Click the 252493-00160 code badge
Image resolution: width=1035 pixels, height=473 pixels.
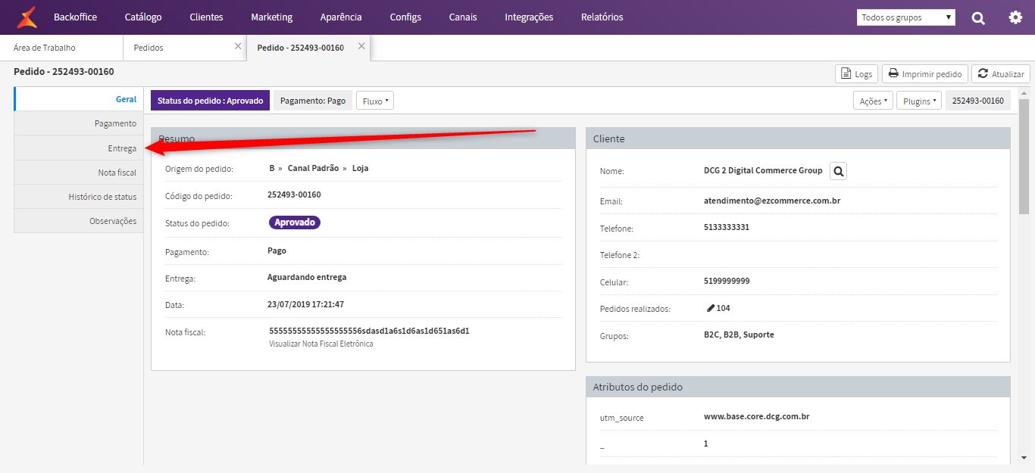[978, 101]
